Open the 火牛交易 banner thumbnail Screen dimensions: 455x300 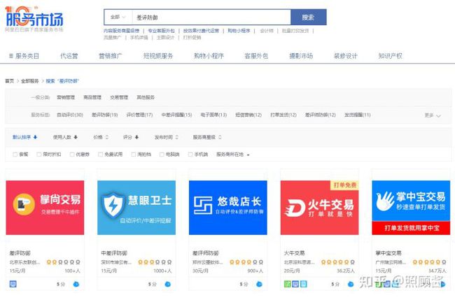pyautogui.click(x=319, y=208)
